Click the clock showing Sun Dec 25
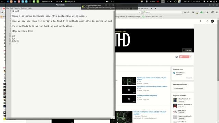Screen dimensions: 219x123 [192, 1]
